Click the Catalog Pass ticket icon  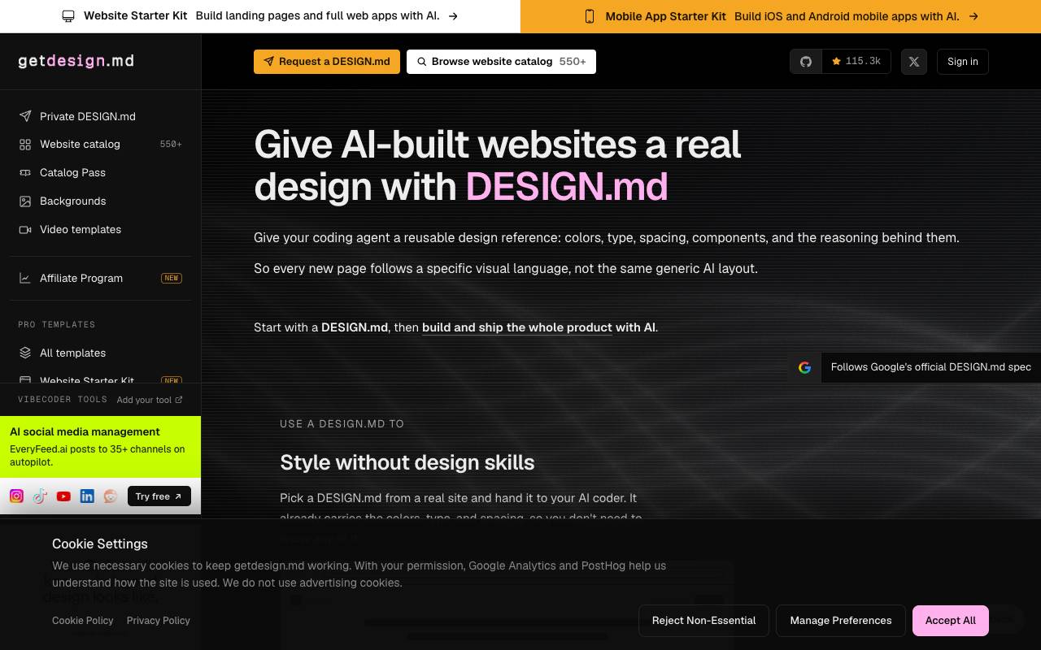pos(25,173)
